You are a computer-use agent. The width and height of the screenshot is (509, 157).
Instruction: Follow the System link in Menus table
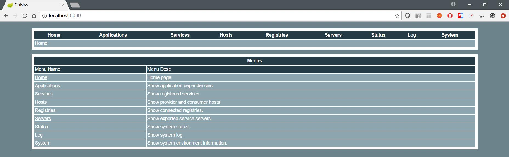tap(43, 143)
